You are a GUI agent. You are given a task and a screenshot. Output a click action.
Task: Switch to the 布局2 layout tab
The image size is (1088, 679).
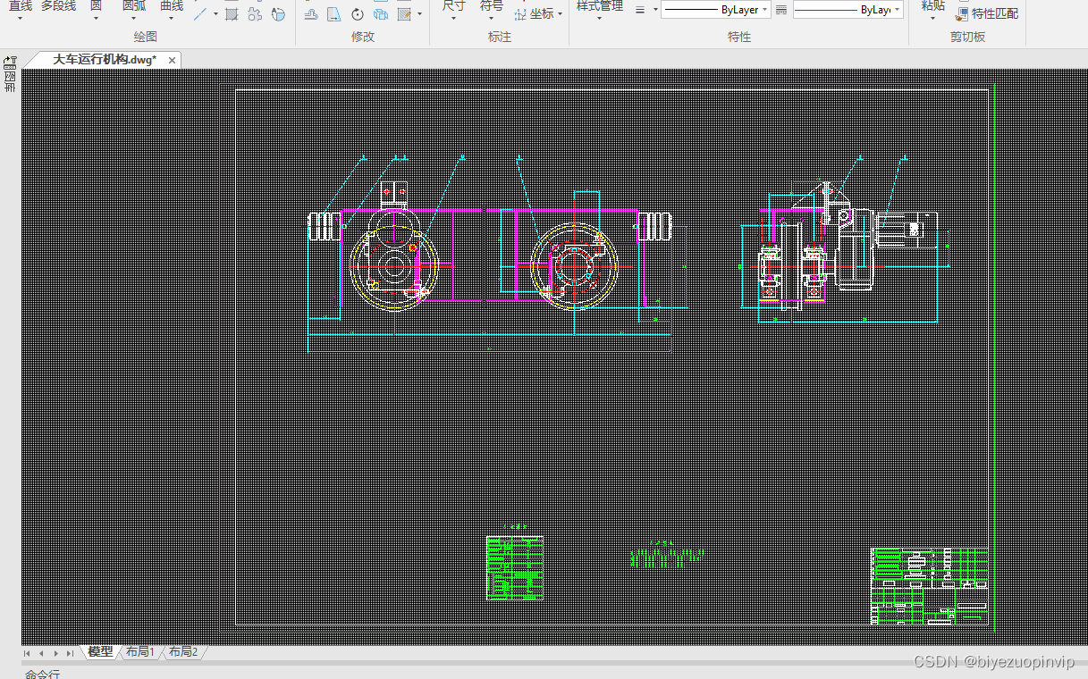tap(183, 652)
